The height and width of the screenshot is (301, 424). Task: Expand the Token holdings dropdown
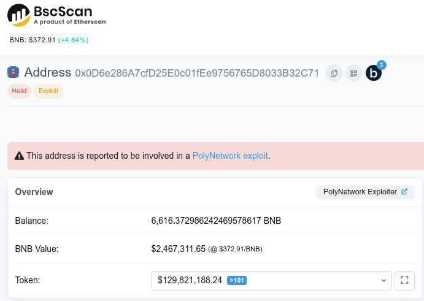(x=271, y=280)
